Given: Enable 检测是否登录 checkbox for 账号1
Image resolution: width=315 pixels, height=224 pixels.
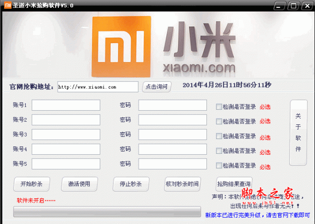Looking at the screenshot, I should click(x=219, y=107).
